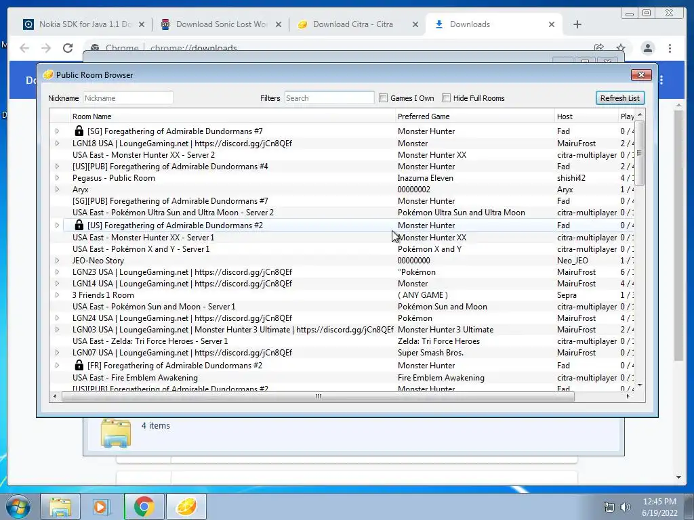
Task: Click the lock icon on [US] Dundormans #2 room
Action: (x=79, y=225)
